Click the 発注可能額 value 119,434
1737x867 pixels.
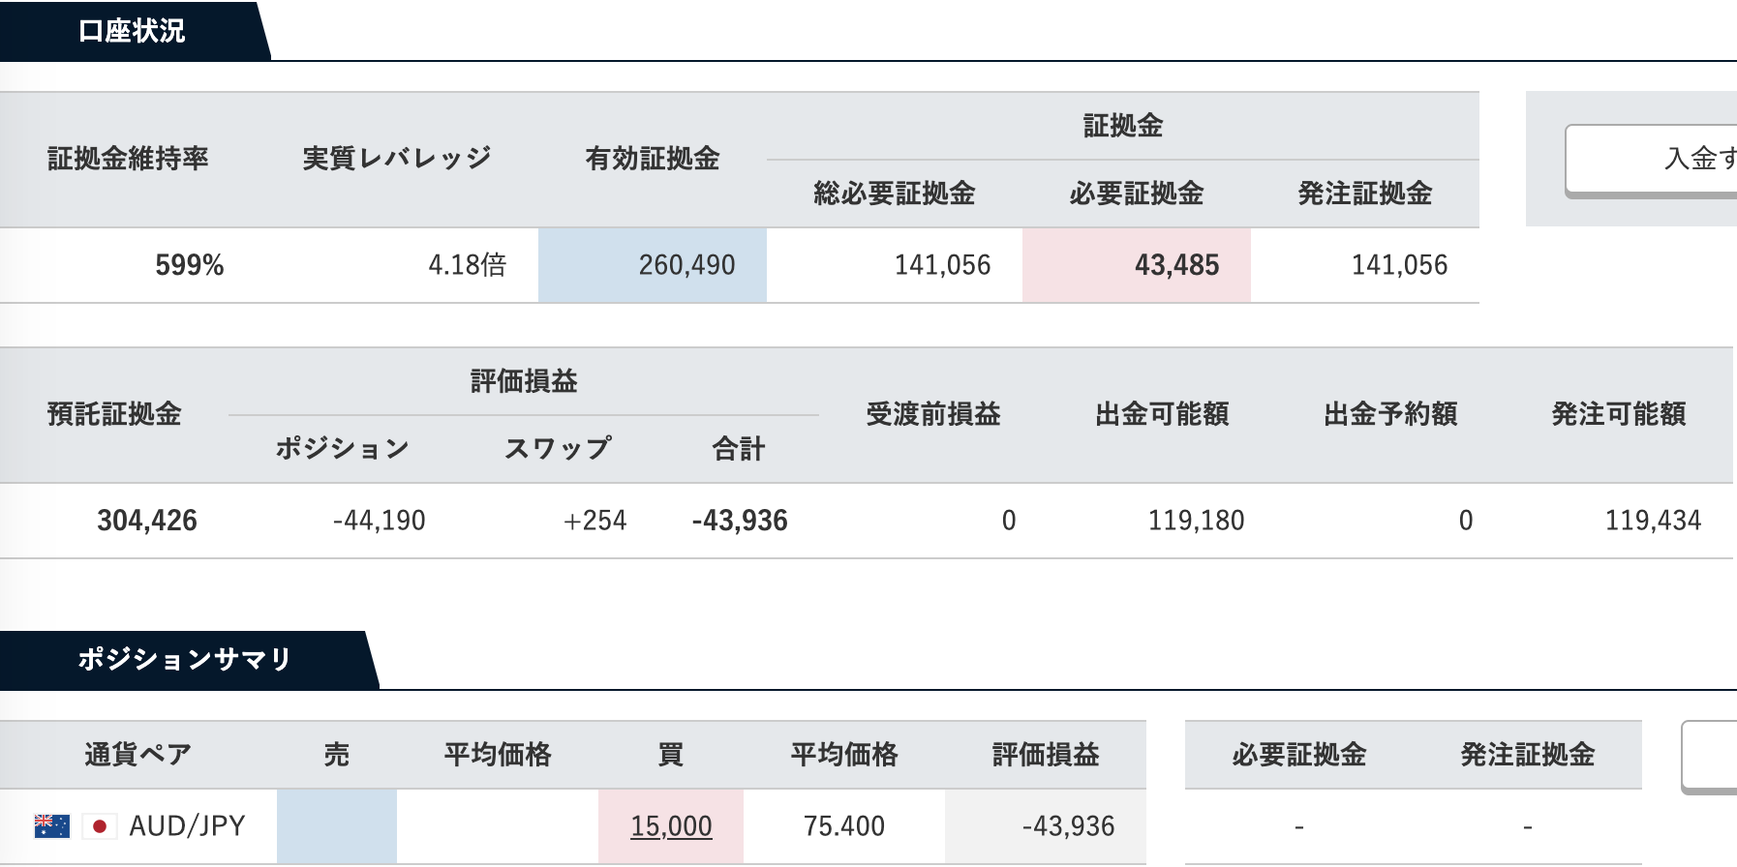(1654, 521)
